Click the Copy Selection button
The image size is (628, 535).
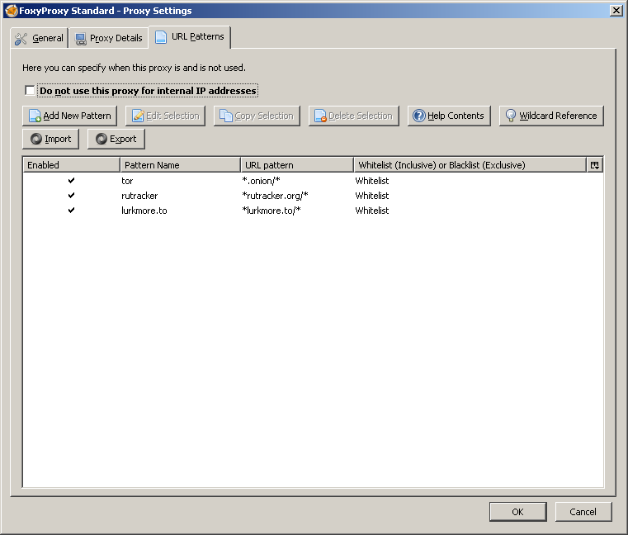[x=257, y=116]
